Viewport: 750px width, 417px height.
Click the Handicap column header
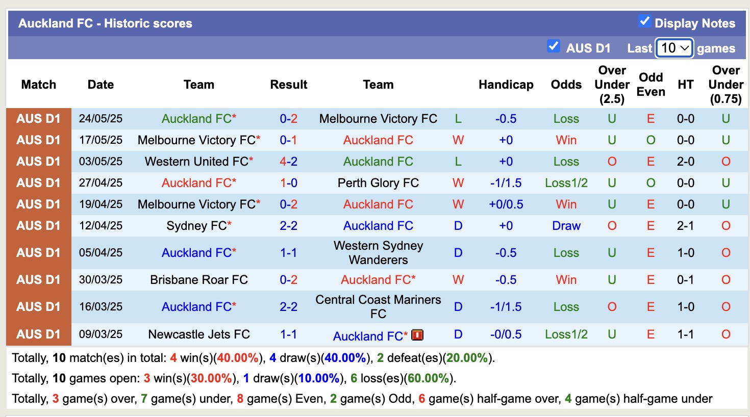[506, 85]
